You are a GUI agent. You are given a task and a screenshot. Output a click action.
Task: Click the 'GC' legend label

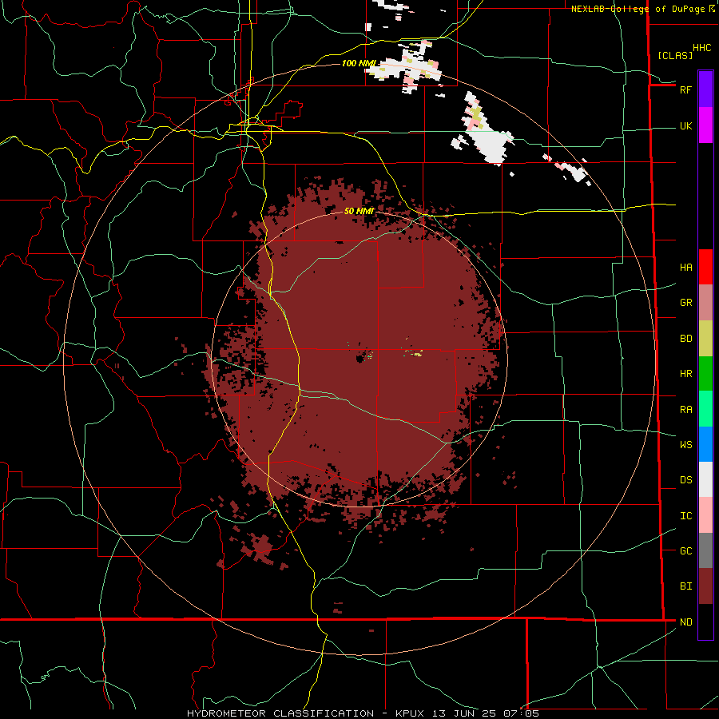pyautogui.click(x=685, y=550)
